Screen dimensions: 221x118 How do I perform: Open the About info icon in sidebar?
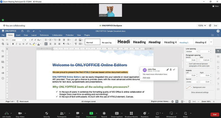click(x=3, y=78)
